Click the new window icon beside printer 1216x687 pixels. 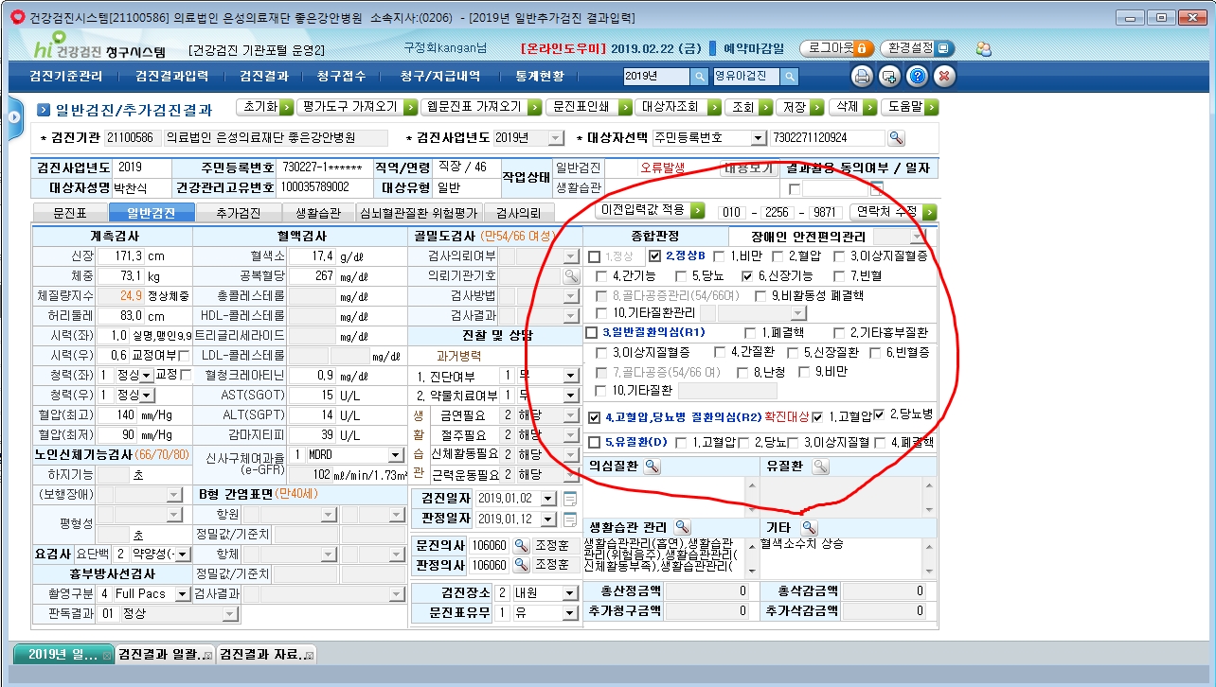coord(889,77)
